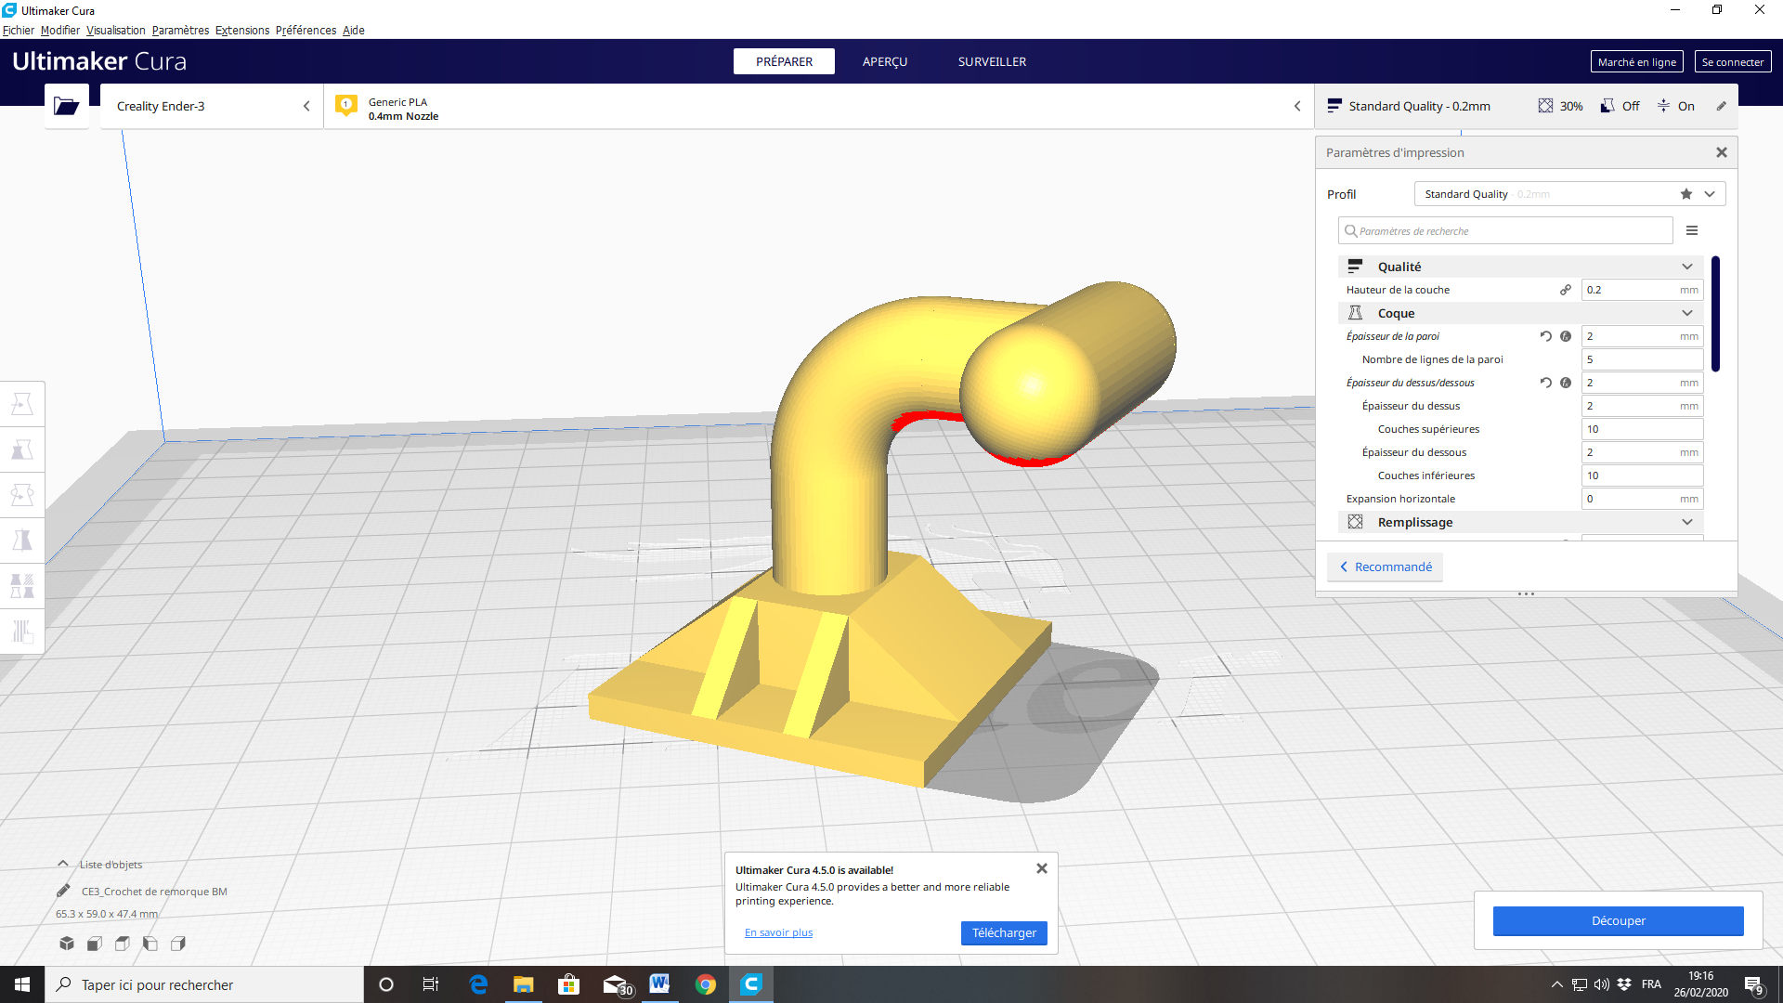This screenshot has width=1783, height=1003.
Task: Dismiss the Cura 4.5.0 update notification
Action: [x=1042, y=868]
